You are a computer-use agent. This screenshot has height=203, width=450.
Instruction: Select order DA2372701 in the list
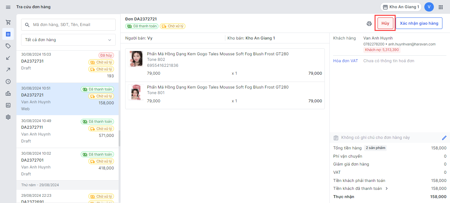[68, 164]
